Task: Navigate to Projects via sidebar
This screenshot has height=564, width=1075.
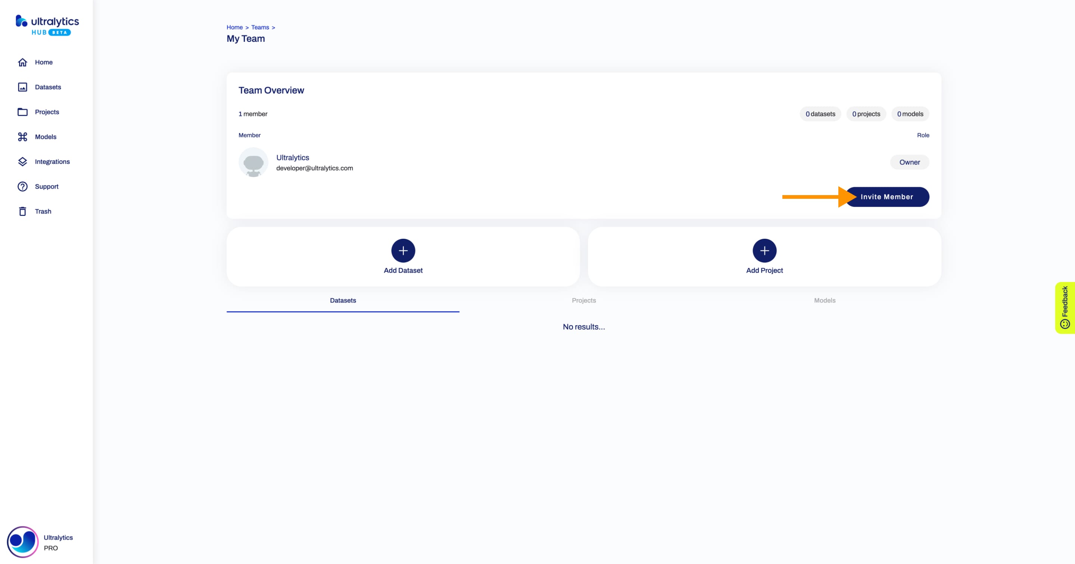Action: 46,112
